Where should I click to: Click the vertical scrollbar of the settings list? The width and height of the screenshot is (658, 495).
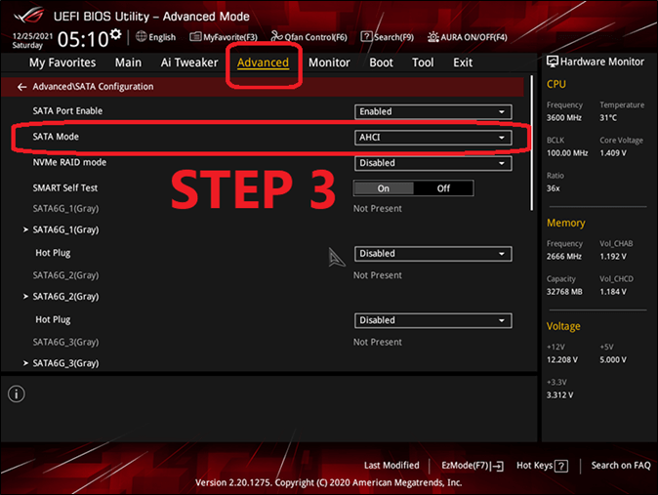tap(532, 146)
